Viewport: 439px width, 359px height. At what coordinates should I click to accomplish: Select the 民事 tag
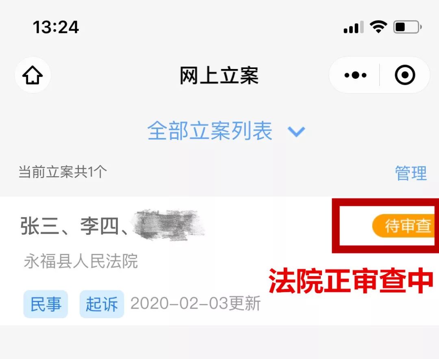point(46,304)
